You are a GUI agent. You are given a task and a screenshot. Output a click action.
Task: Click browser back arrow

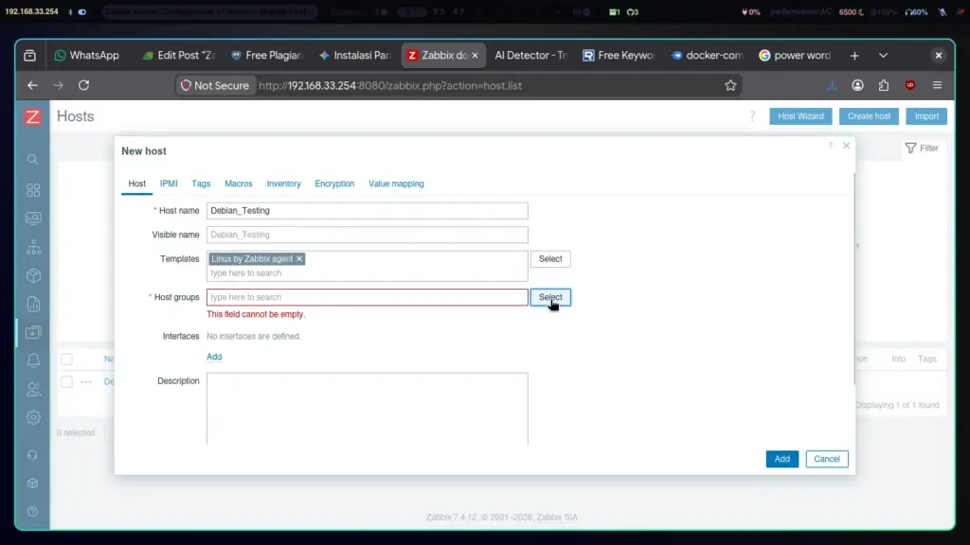32,85
